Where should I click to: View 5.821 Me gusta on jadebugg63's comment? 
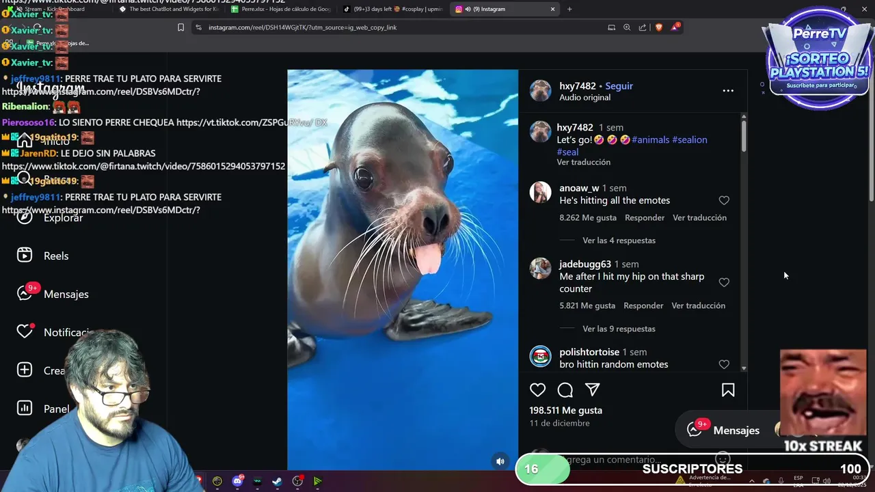tap(587, 305)
